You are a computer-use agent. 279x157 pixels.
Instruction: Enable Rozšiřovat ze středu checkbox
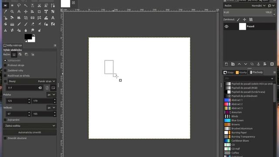click(x=5, y=75)
